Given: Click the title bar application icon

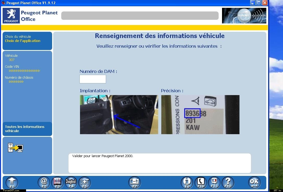Looking at the screenshot, I should point(3,3).
